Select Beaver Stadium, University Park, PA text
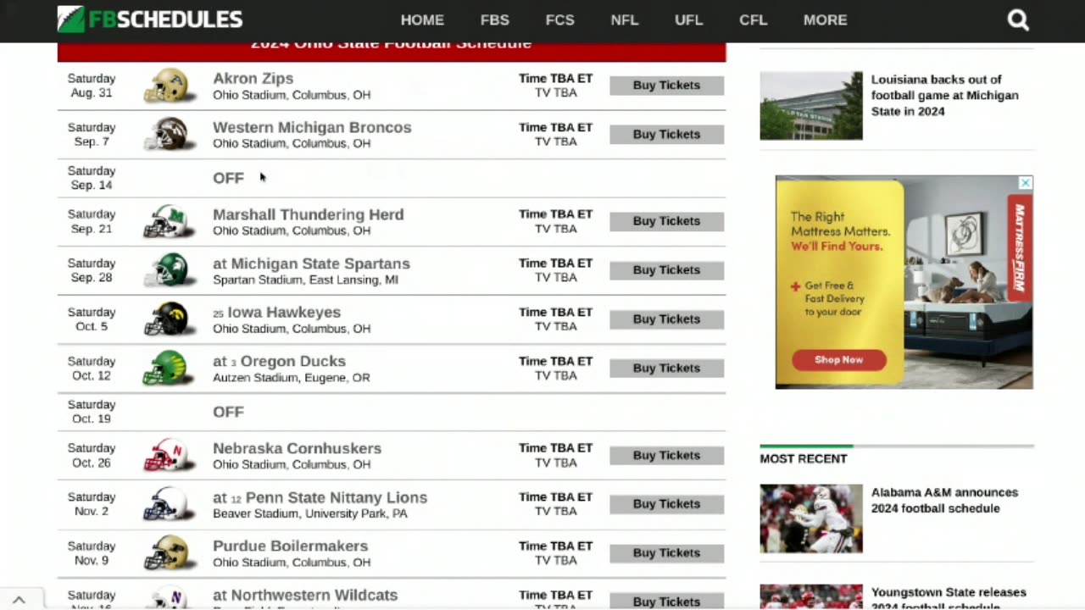Viewport: 1085px width, 610px height. click(310, 513)
